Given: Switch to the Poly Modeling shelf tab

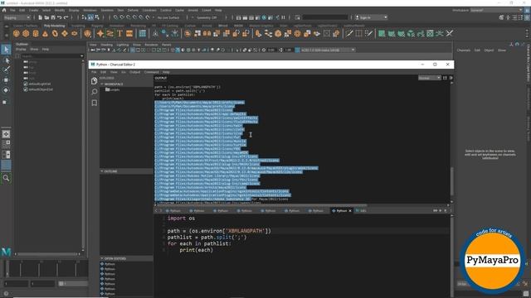Looking at the screenshot, I should pyautogui.click(x=54, y=26).
